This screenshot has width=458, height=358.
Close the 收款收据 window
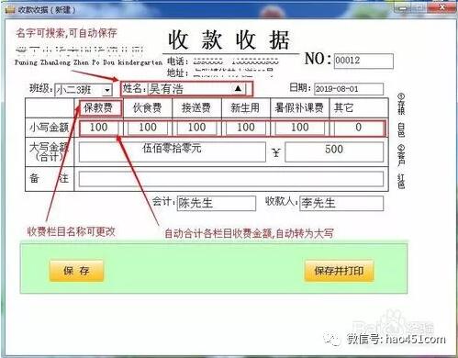click(442, 8)
